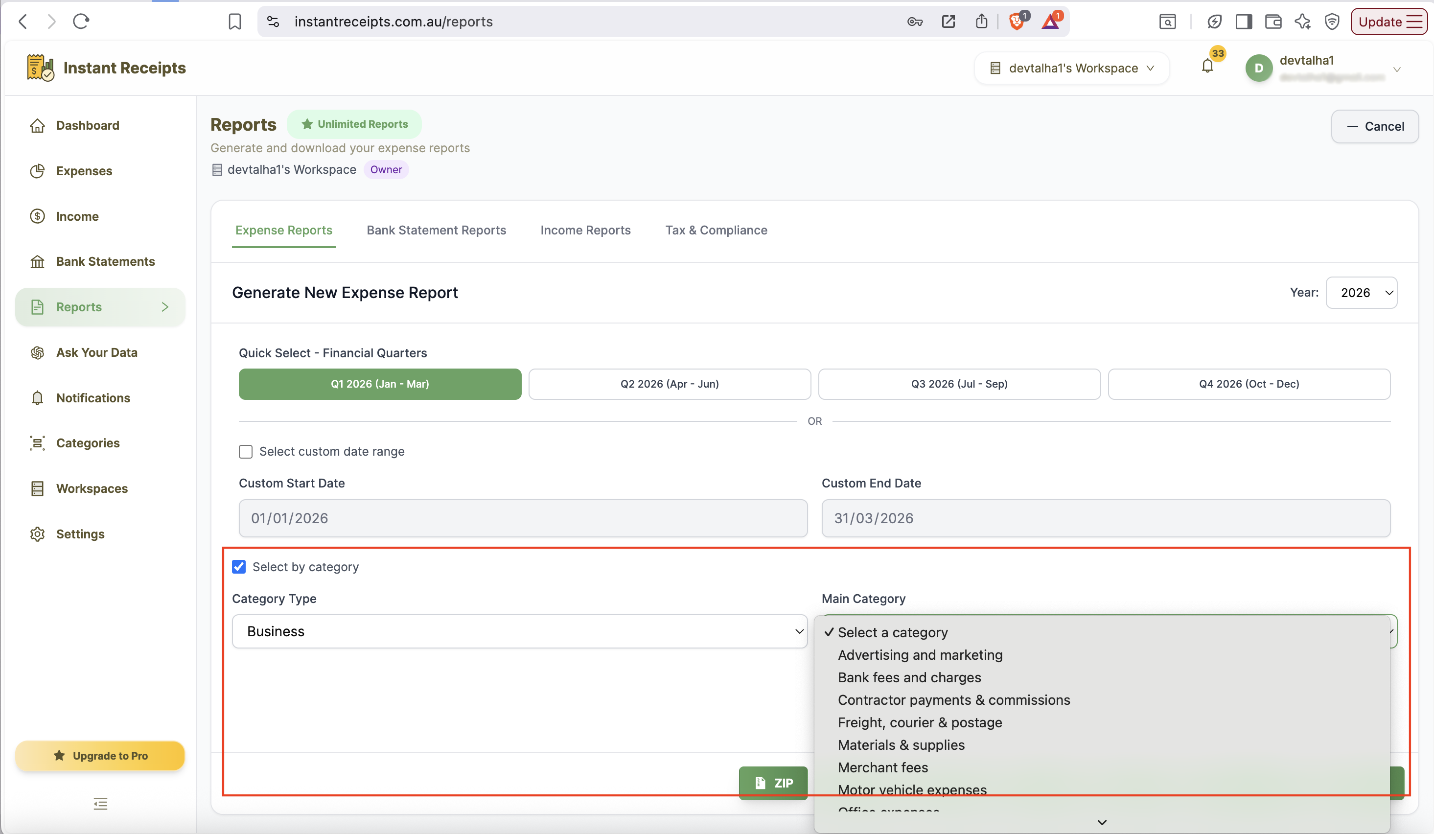Bookmark this page via bookmark icon
This screenshot has height=834, width=1434.
[x=234, y=22]
